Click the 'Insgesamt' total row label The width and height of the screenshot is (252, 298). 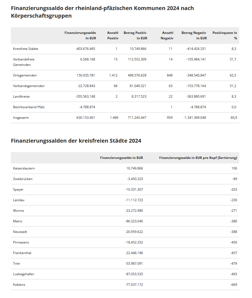point(21,118)
